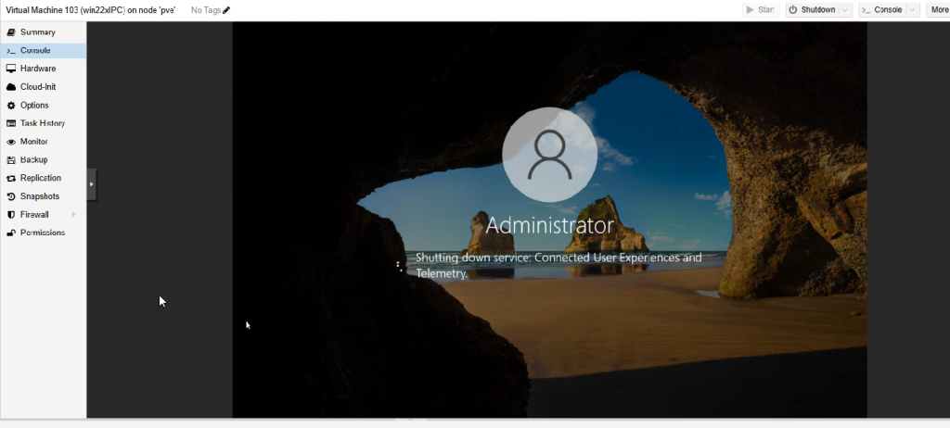Open the Console dropdown arrow in toolbar

tap(912, 10)
